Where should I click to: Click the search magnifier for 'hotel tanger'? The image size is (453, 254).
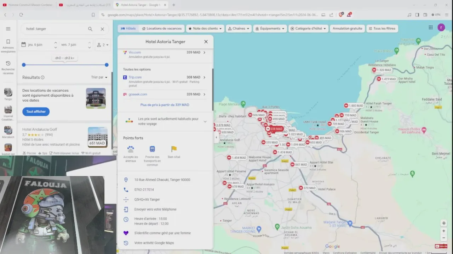[90, 29]
